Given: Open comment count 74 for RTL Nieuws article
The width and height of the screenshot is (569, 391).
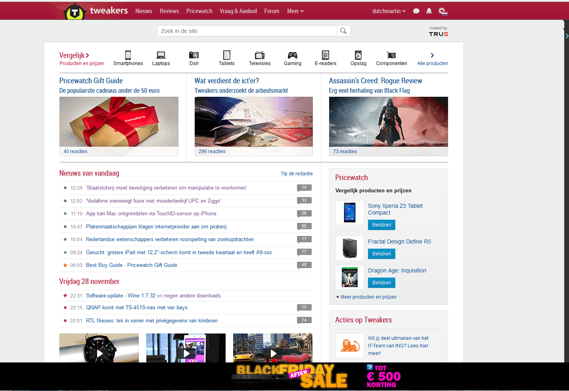Looking at the screenshot, I should click(304, 320).
